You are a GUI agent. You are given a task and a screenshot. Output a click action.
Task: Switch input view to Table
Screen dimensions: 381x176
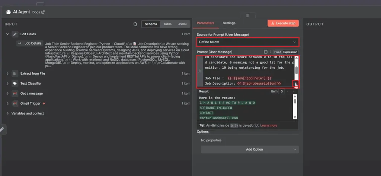click(x=167, y=24)
